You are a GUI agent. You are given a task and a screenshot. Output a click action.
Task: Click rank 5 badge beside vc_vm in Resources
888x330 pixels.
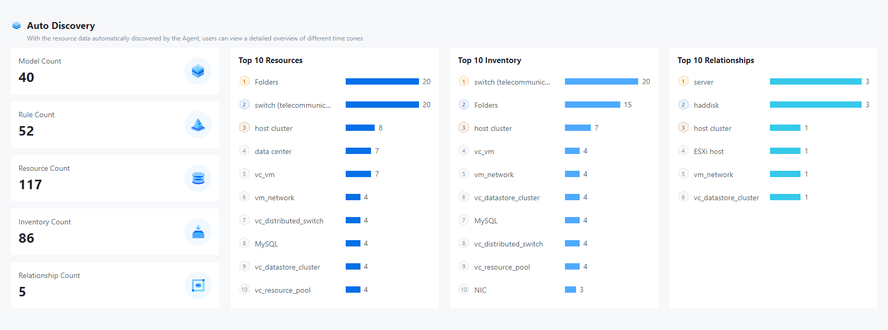click(x=244, y=174)
